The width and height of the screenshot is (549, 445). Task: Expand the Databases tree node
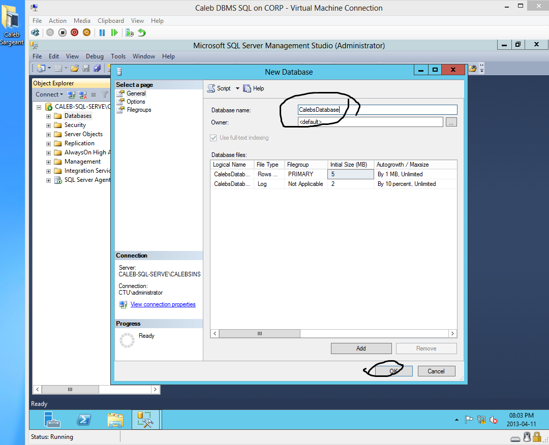pos(49,116)
